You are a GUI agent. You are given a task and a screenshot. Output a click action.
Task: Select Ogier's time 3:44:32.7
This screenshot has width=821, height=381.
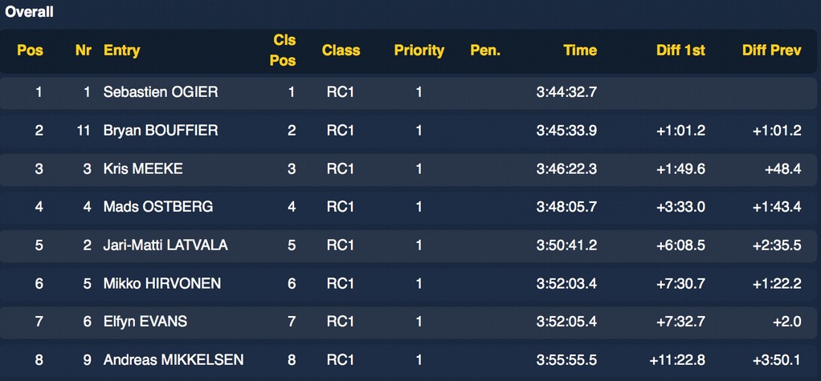tap(566, 92)
